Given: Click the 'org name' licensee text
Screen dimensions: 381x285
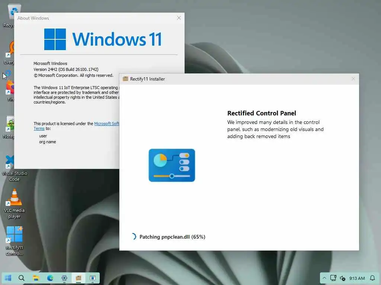Looking at the screenshot, I should click(47, 142).
